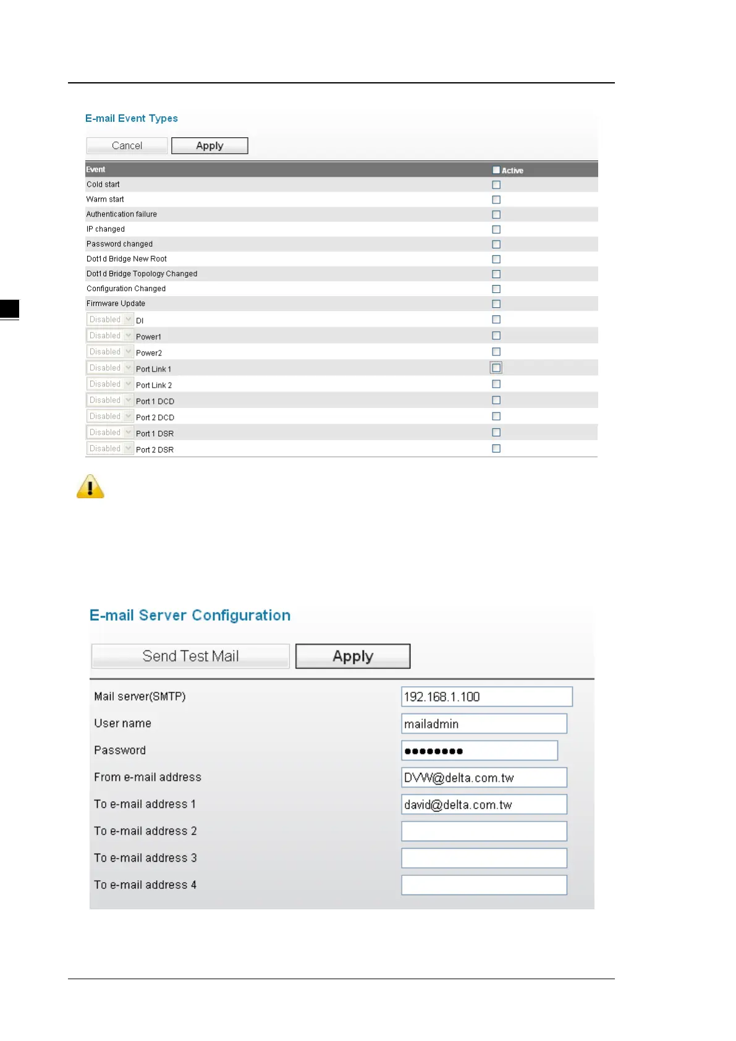This screenshot has height=1041, width=736.
Task: Check Dot1d Bridge Topology Changed event
Action: [496, 274]
